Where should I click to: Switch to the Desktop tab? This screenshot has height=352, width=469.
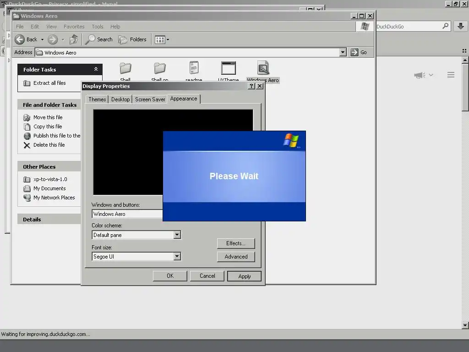point(120,99)
